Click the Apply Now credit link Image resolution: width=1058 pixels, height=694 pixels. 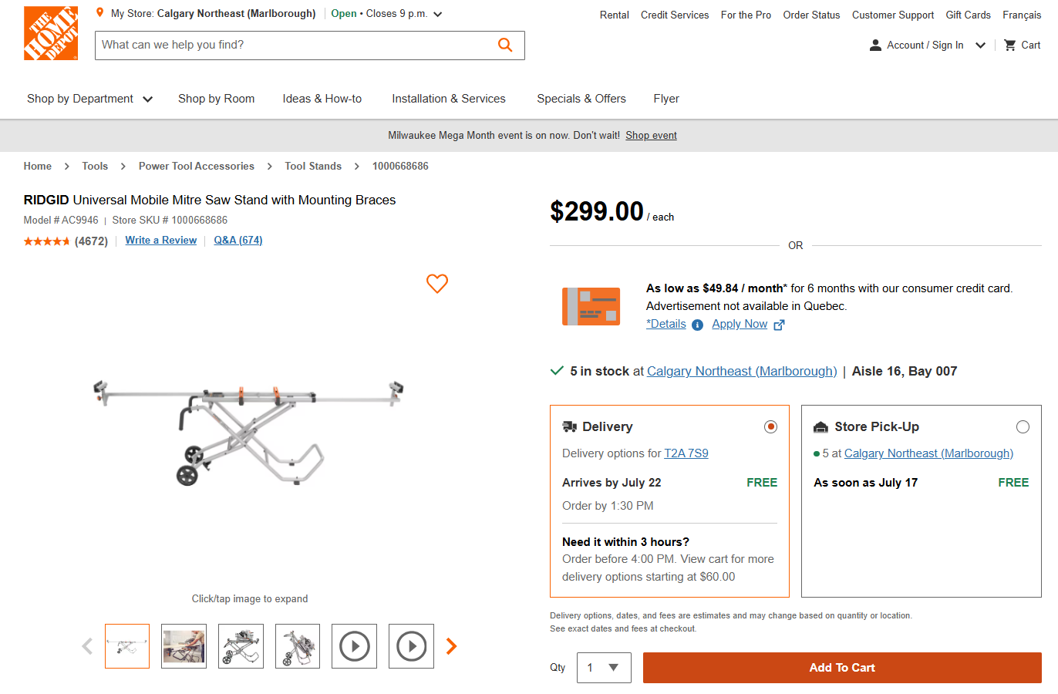740,324
